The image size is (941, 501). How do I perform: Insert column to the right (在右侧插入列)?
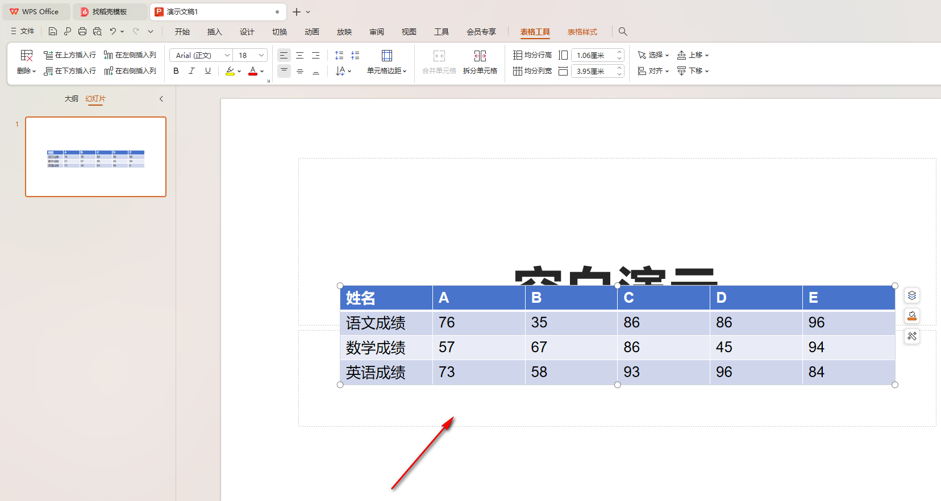pyautogui.click(x=130, y=71)
